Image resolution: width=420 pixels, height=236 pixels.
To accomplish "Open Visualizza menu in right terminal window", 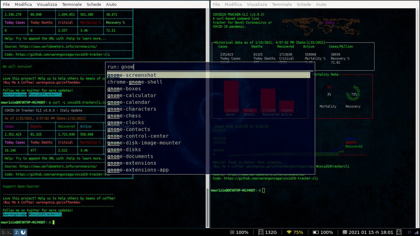I will pos(257,5).
